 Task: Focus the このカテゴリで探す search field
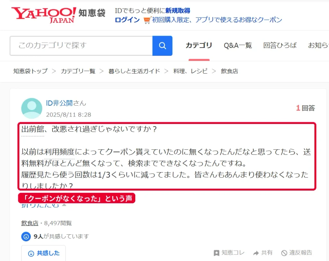click(81, 46)
